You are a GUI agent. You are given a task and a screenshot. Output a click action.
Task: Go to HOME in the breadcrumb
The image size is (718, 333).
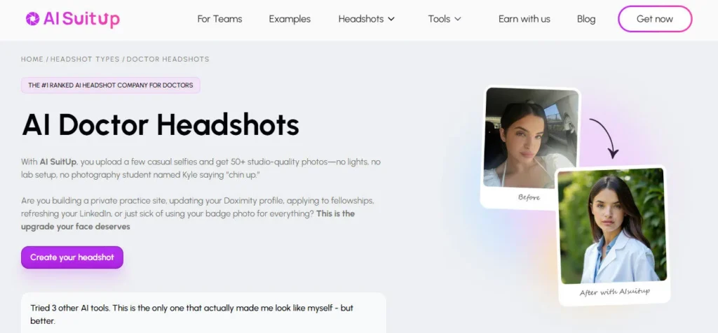(32, 59)
